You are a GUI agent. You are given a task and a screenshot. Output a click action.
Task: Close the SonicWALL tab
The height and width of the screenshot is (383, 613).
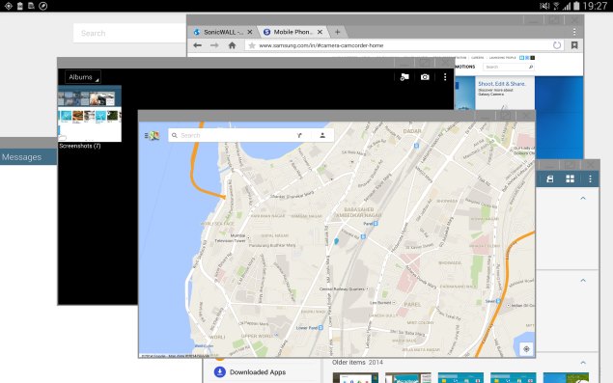[x=250, y=32]
